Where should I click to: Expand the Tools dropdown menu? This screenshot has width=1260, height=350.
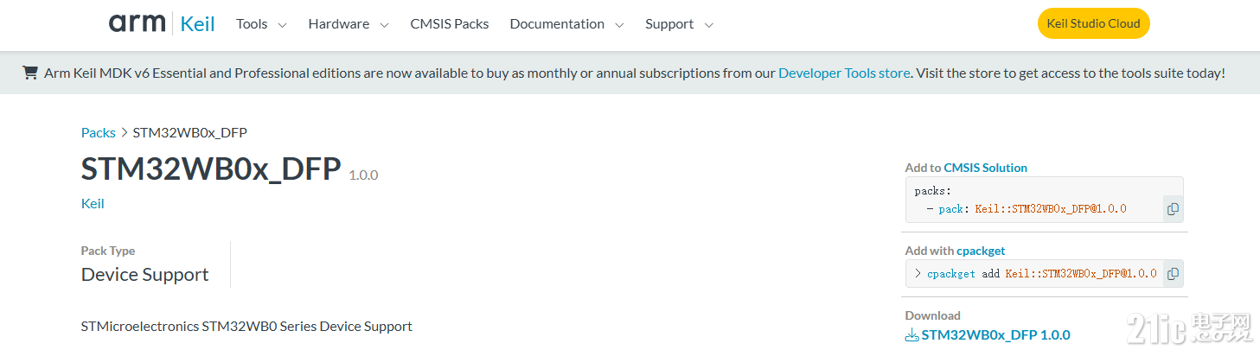(261, 24)
